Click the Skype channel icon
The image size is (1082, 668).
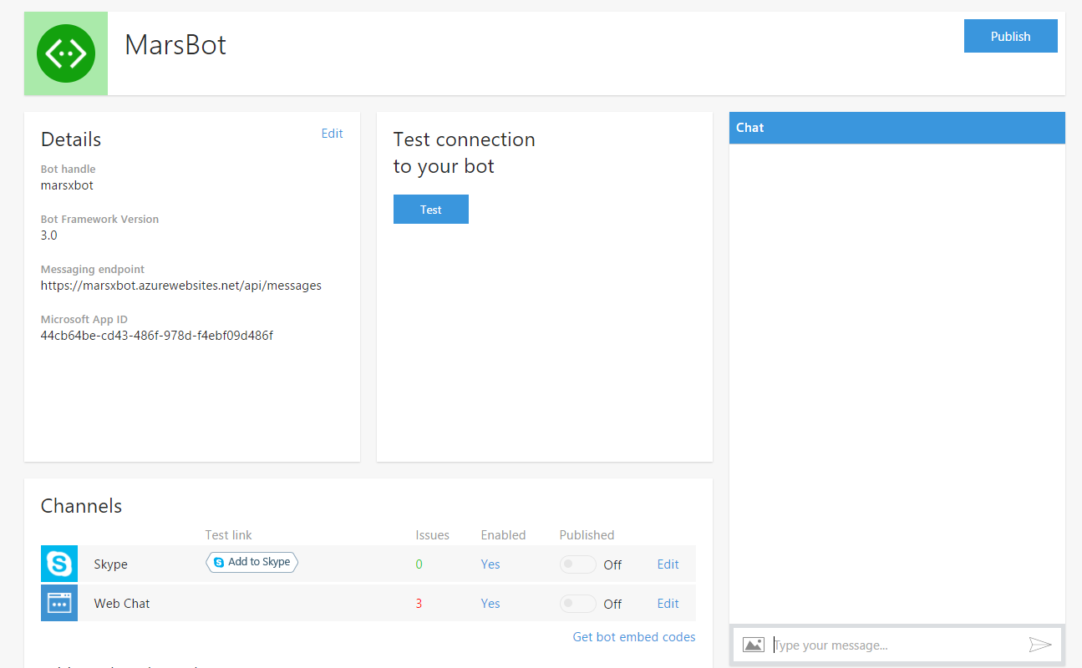point(59,564)
